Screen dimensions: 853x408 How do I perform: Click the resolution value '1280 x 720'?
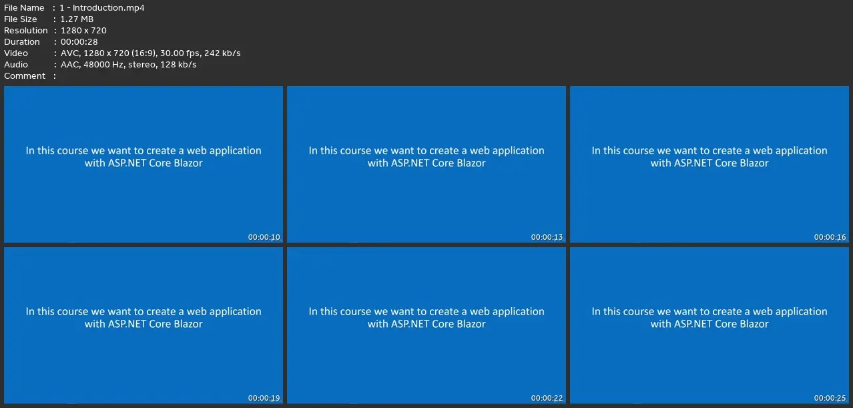pyautogui.click(x=83, y=31)
